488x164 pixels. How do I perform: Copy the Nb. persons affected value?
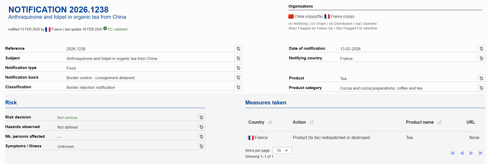click(x=201, y=137)
